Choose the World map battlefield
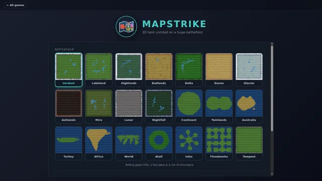Image resolution: width=322 pixels, height=181 pixels. point(129,143)
